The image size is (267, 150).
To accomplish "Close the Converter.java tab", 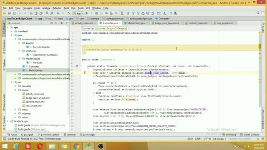I will (x=120, y=23).
